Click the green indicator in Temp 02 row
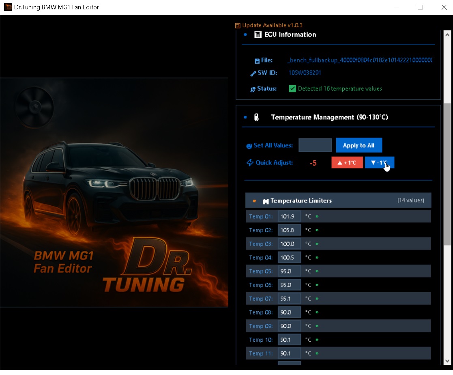Viewport: 453px width, 375px height. click(x=317, y=230)
